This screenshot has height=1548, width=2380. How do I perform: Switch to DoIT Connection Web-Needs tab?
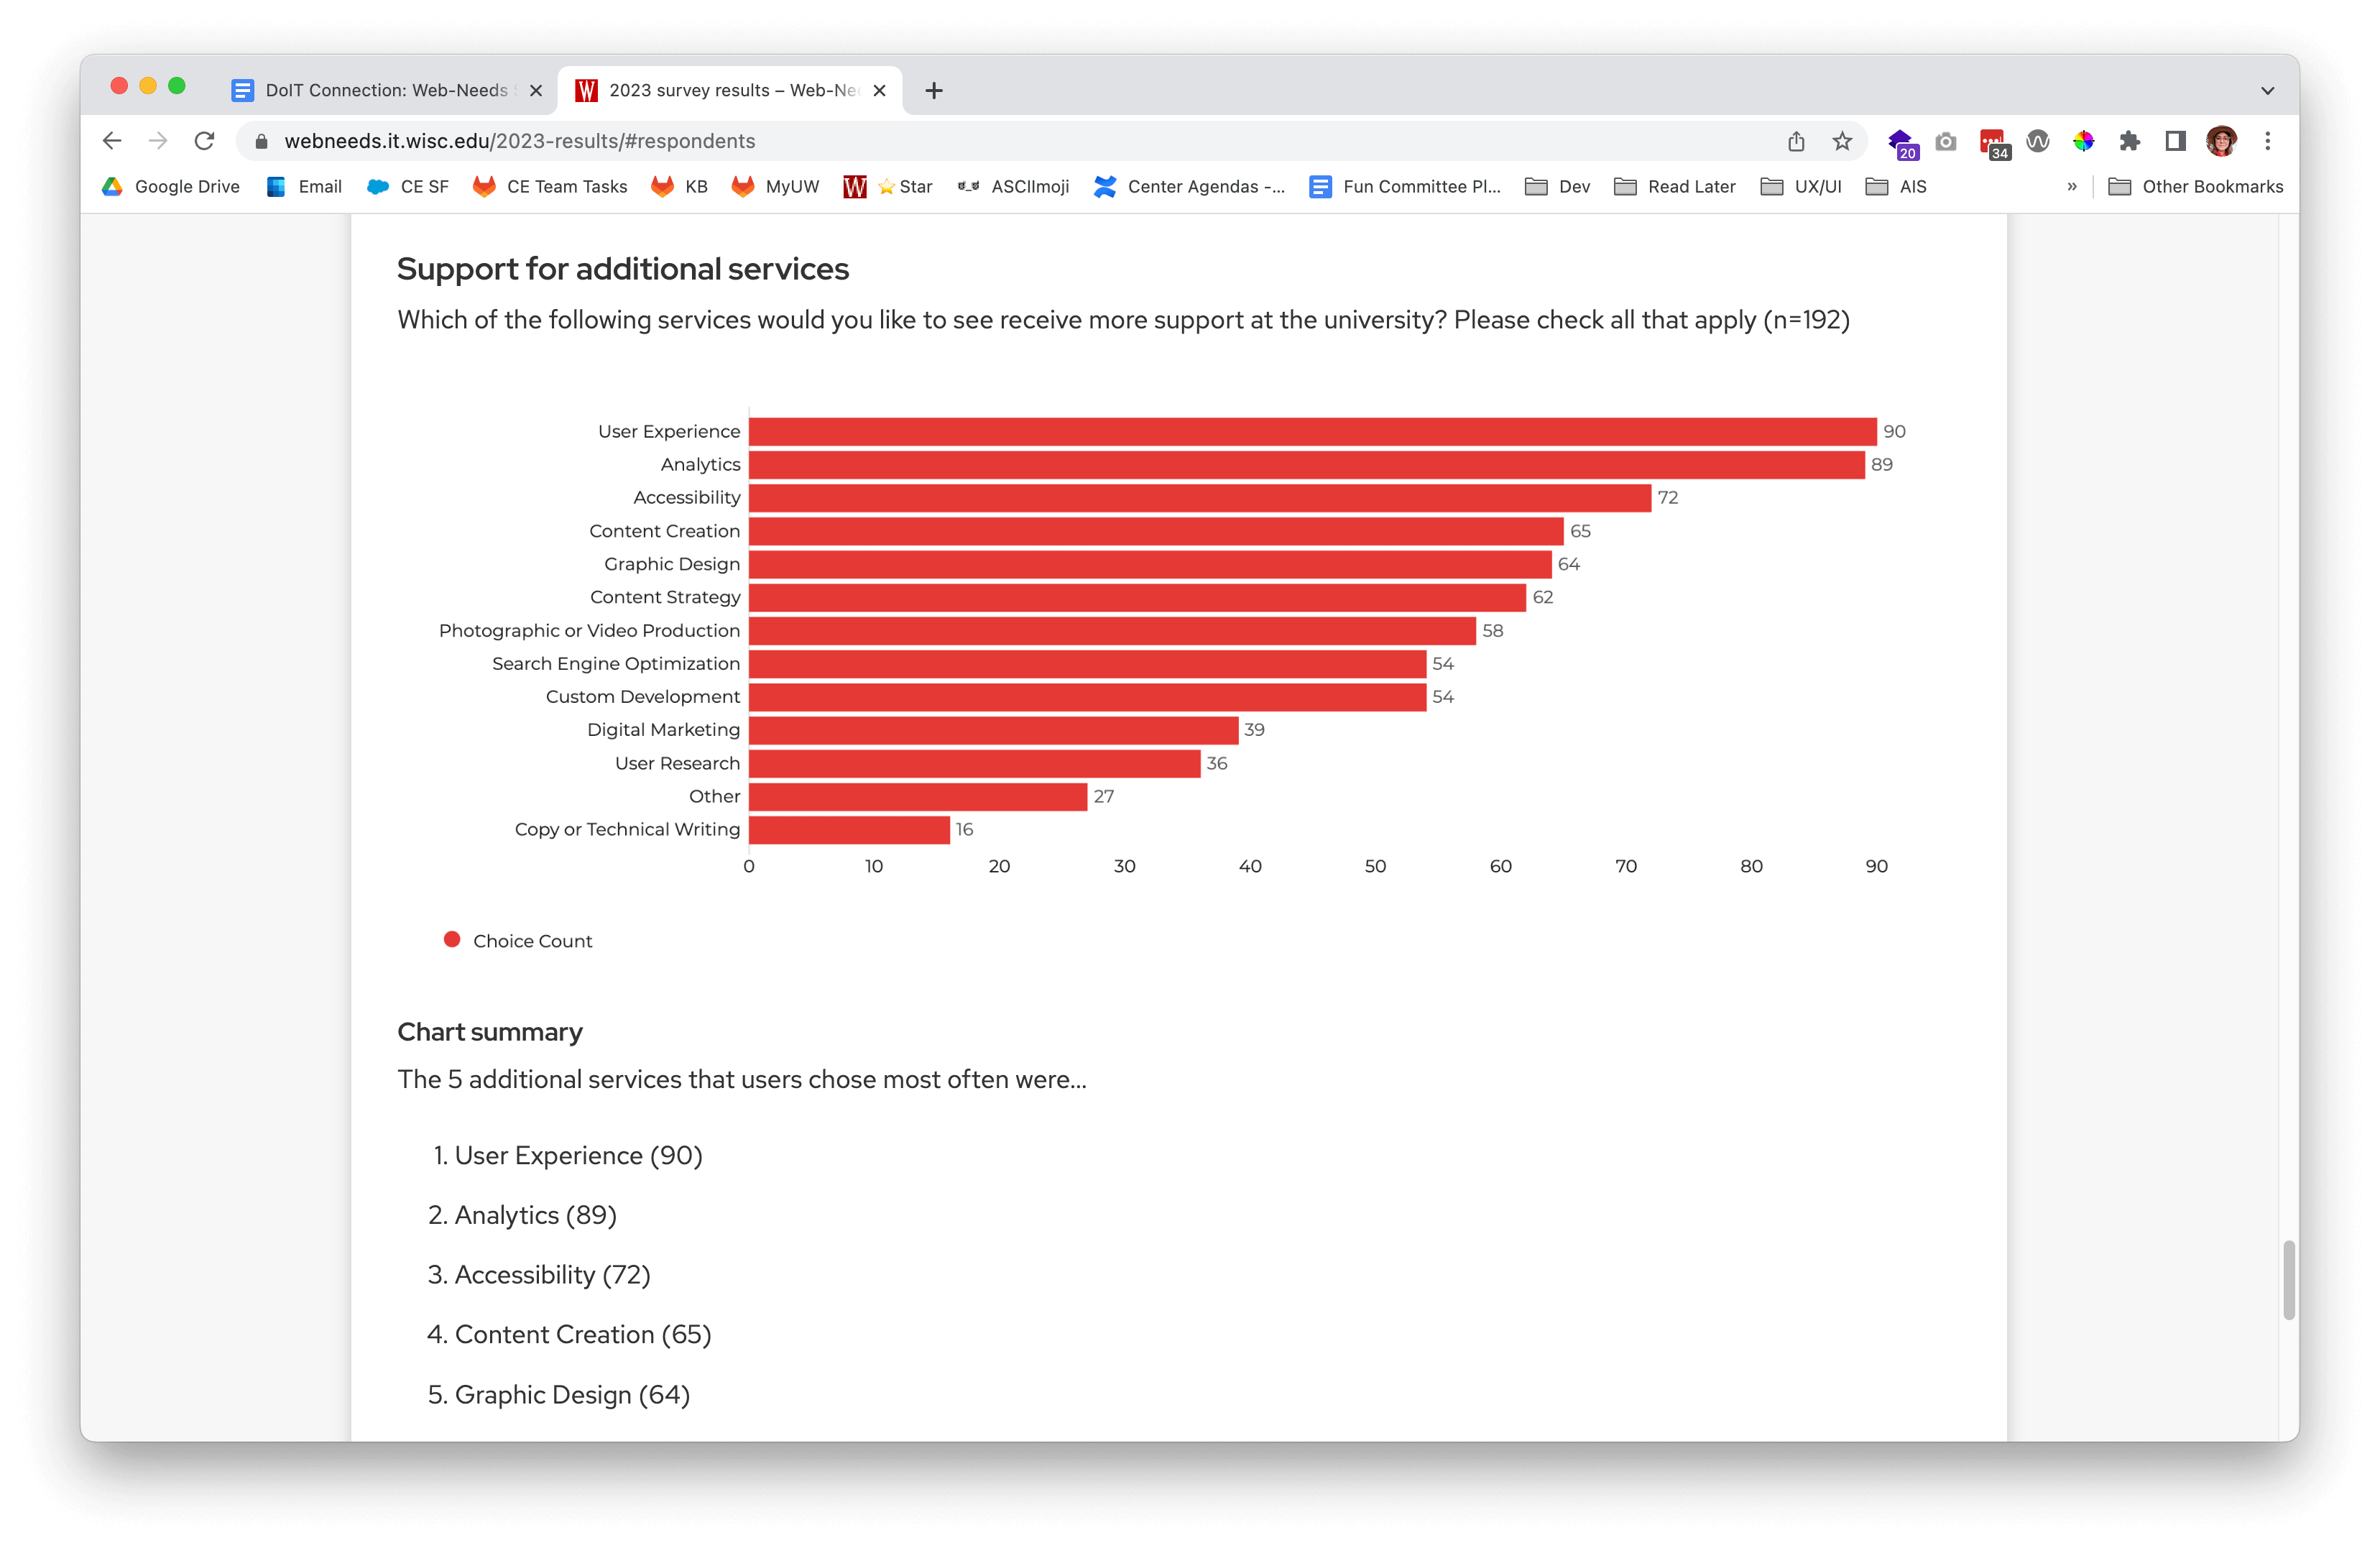385,90
